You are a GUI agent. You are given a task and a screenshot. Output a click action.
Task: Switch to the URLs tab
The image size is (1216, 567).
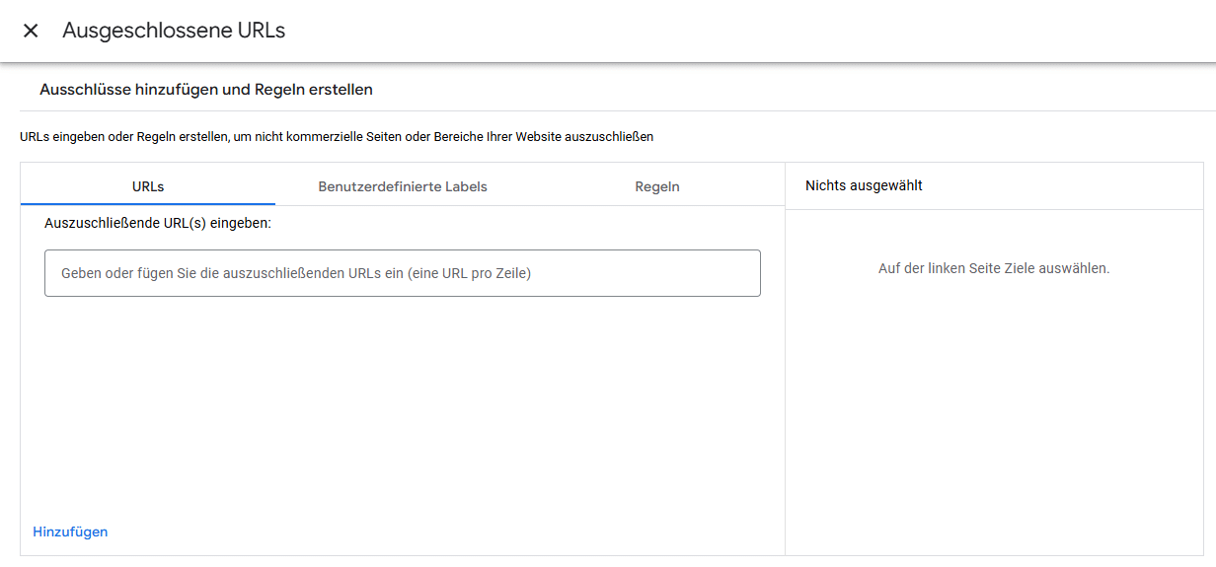pos(148,186)
